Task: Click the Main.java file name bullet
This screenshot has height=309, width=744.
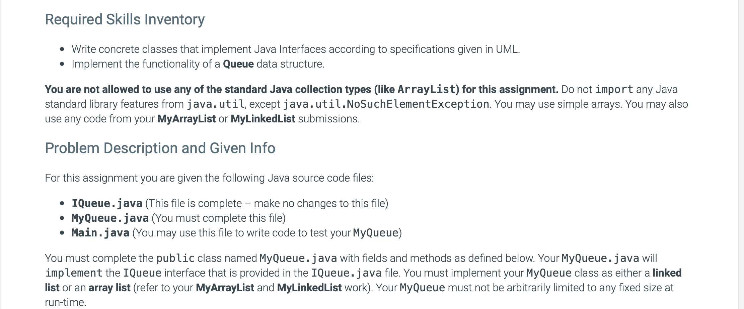Action: tap(100, 233)
